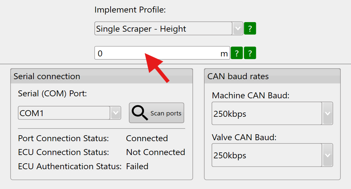Viewport: 351px width, 189px height.
Task: Click the first green help icon beside meters field
Action: 237,53
